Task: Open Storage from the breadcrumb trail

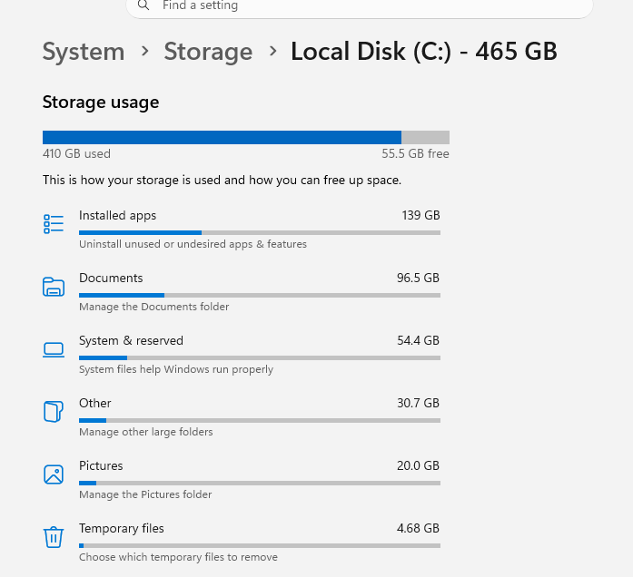Action: 208,52
